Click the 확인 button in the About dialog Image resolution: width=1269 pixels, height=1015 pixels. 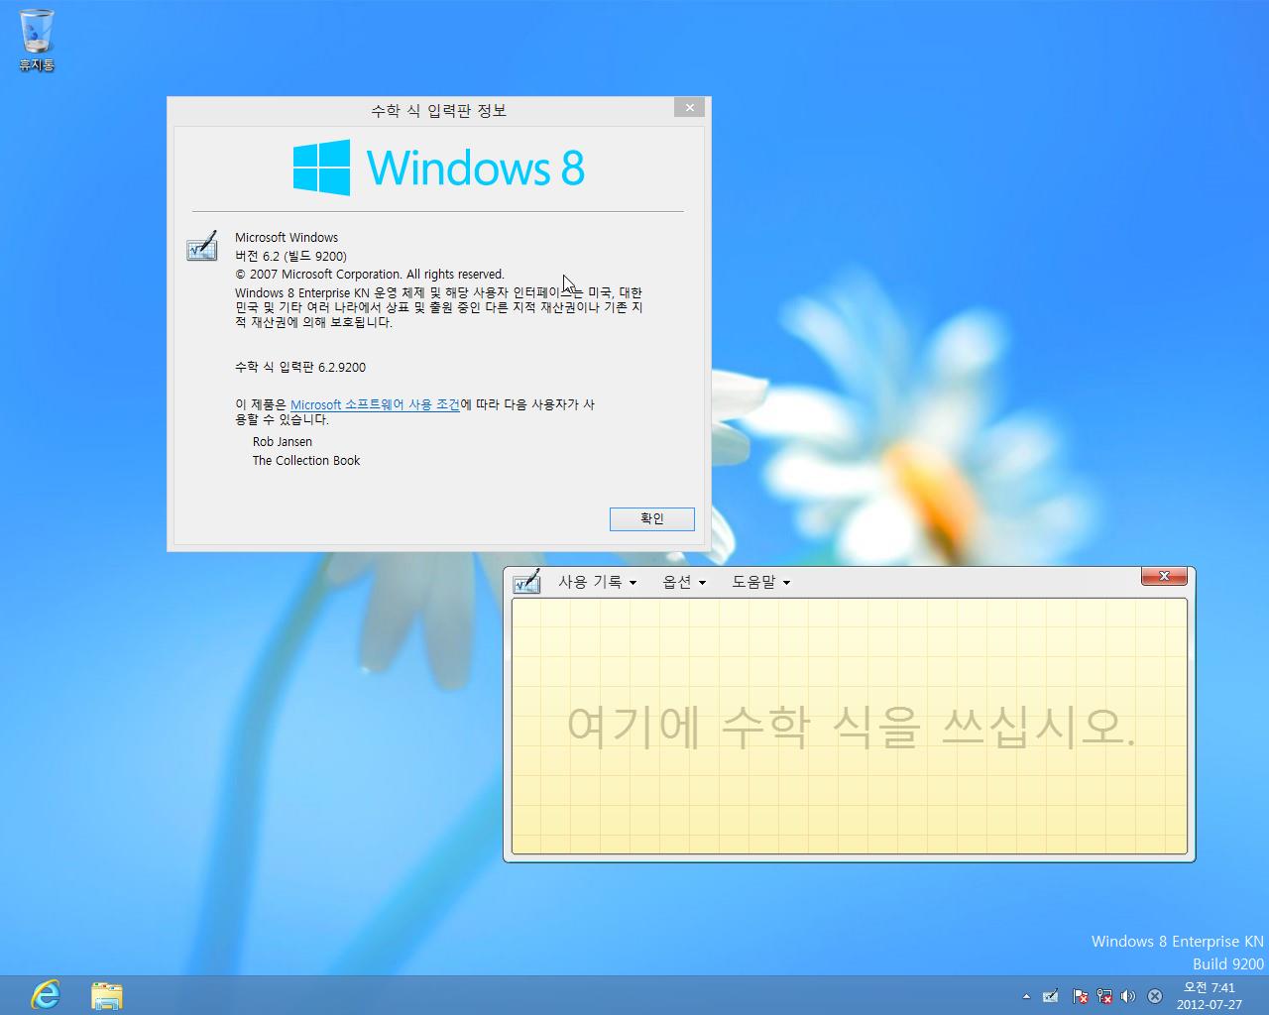(x=651, y=518)
